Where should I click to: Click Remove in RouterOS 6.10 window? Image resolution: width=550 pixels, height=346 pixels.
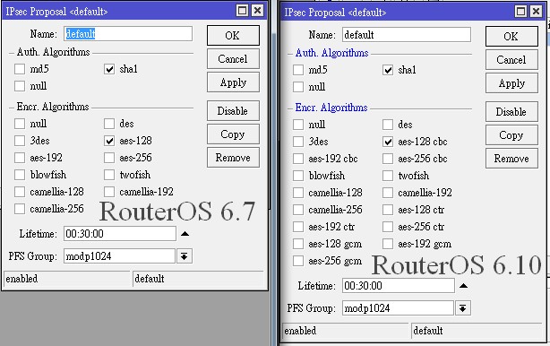click(x=511, y=159)
